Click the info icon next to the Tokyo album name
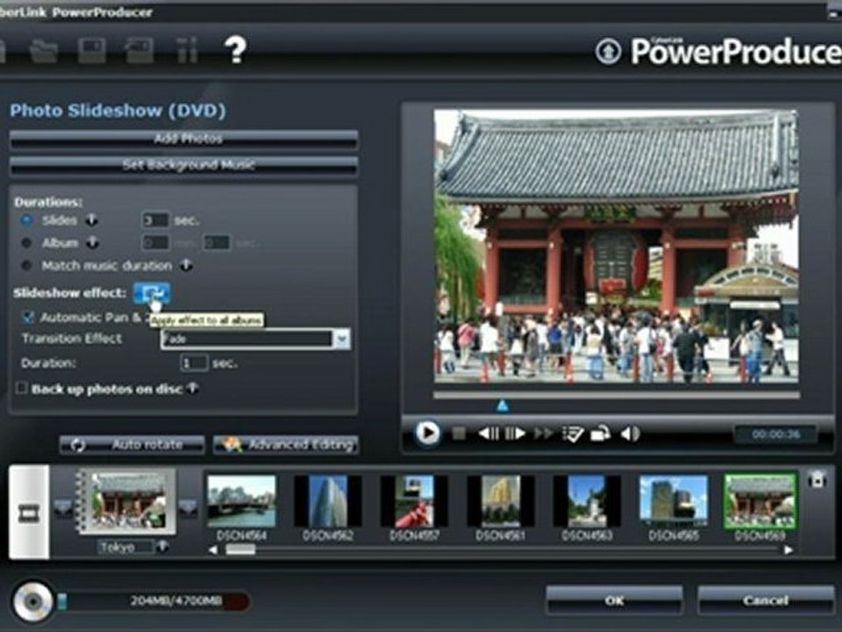 click(x=162, y=547)
